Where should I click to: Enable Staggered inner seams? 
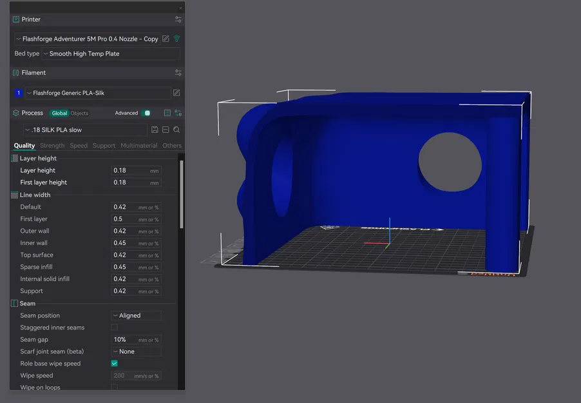[113, 327]
